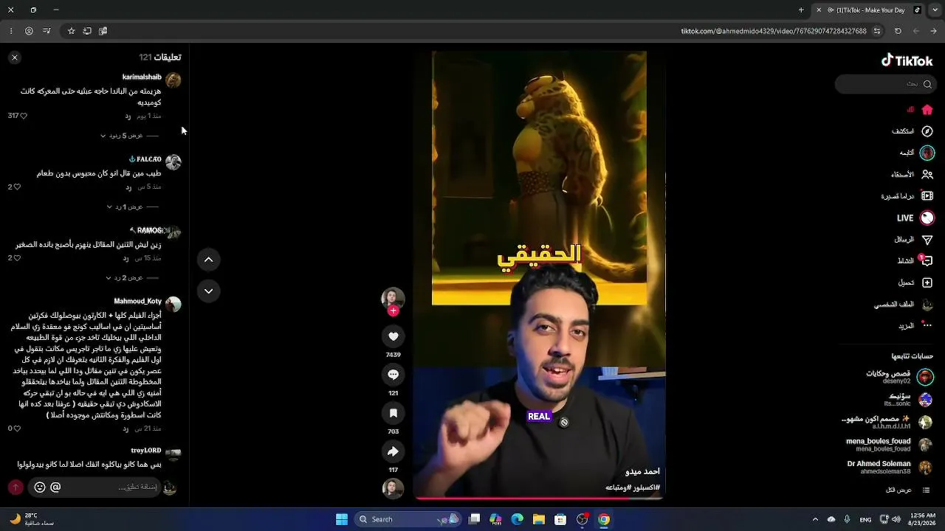The height and width of the screenshot is (531, 945).
Task: Go to the previous video
Action: (208, 260)
